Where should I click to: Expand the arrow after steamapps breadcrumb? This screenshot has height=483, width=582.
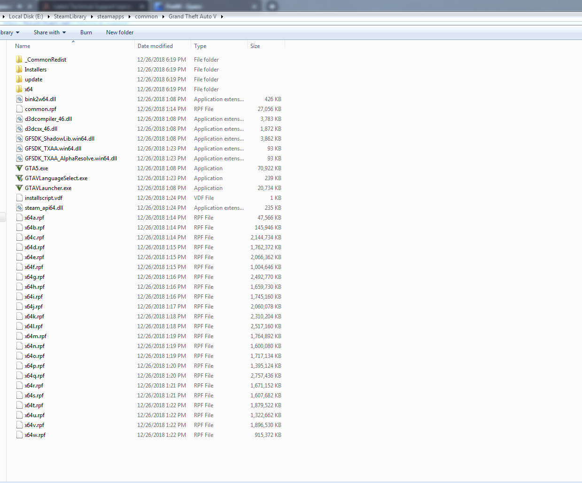(130, 16)
